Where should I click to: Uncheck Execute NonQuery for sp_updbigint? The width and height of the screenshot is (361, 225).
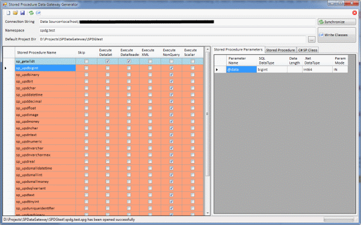pyautogui.click(x=171, y=68)
